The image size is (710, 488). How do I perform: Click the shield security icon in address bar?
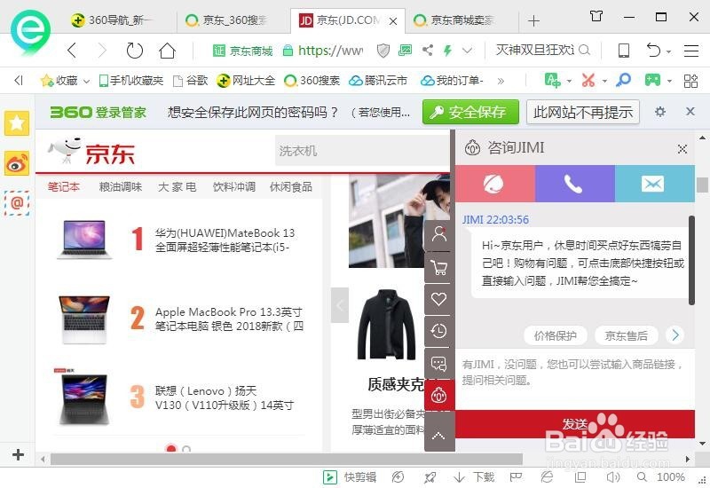click(383, 51)
